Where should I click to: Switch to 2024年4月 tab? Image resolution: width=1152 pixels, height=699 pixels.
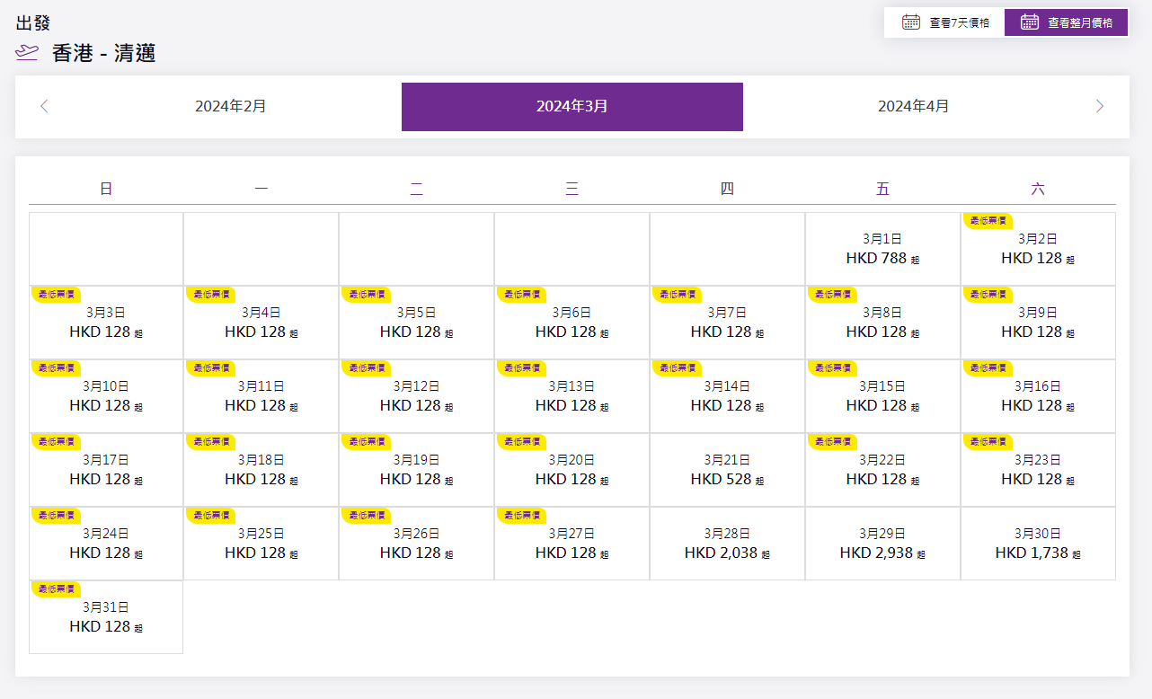(x=913, y=107)
